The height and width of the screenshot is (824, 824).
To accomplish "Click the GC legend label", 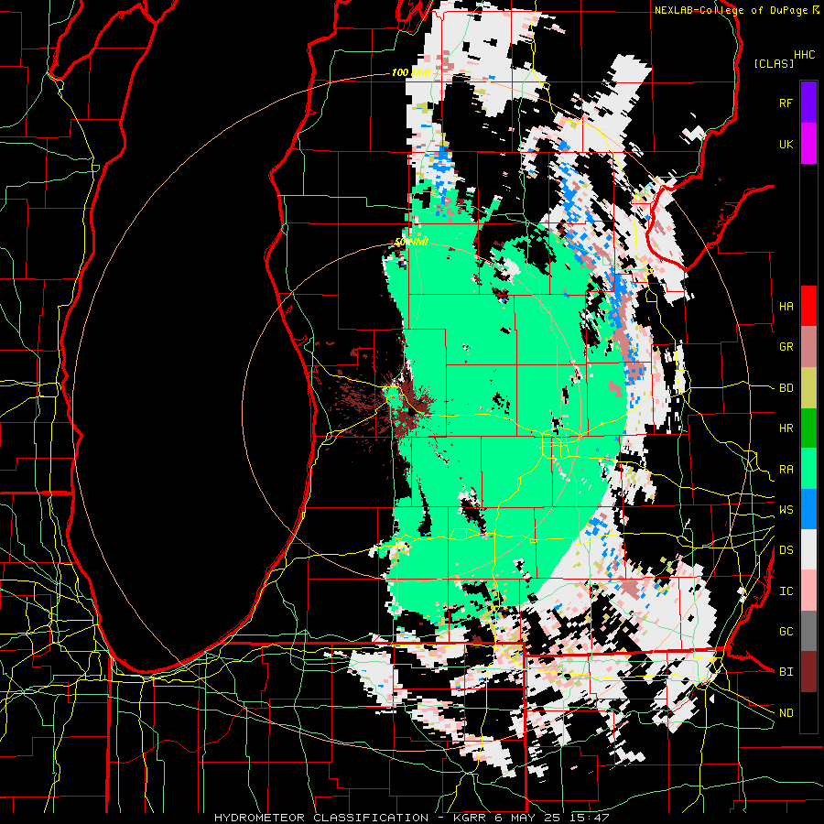I will pyautogui.click(x=786, y=631).
